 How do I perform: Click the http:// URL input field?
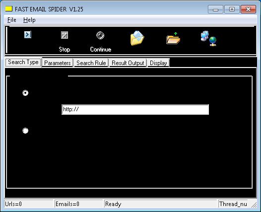[x=135, y=109]
